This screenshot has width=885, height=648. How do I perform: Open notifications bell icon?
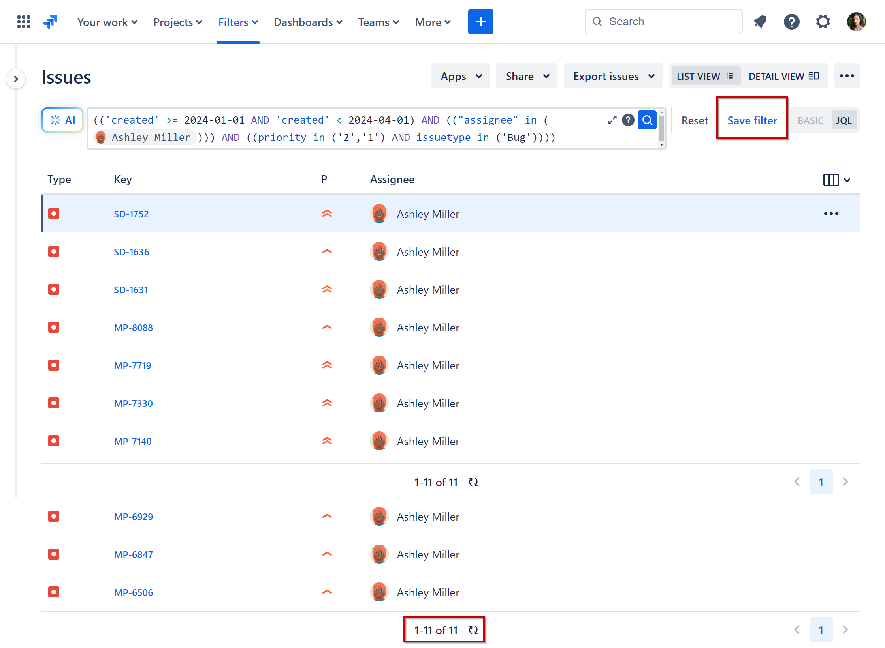pyautogui.click(x=760, y=22)
